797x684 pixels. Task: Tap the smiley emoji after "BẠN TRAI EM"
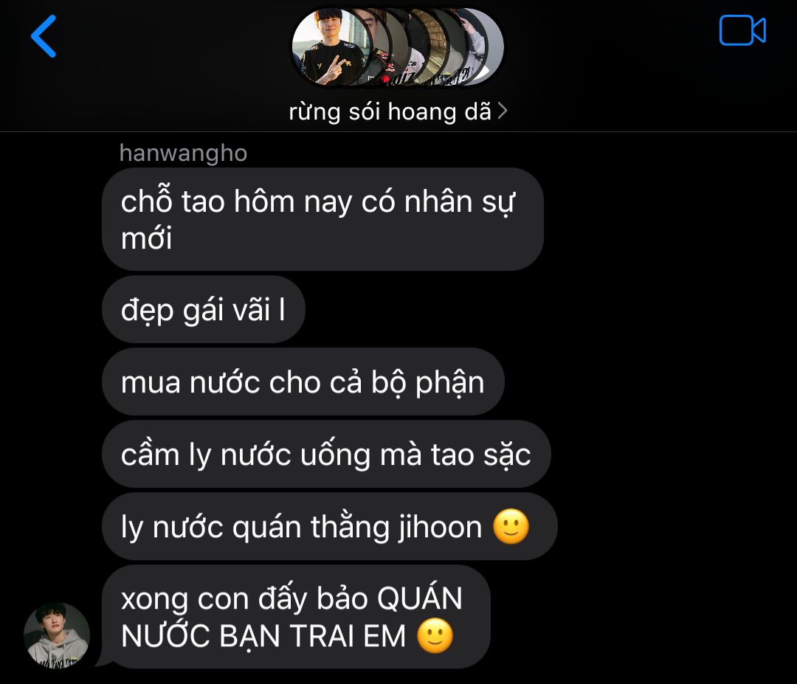pyautogui.click(x=435, y=636)
